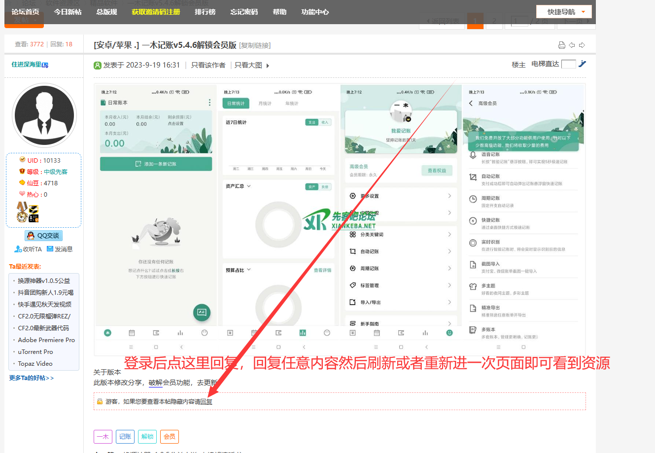Open 今日新帖 in the top navigation
This screenshot has width=655, height=453.
[x=68, y=12]
